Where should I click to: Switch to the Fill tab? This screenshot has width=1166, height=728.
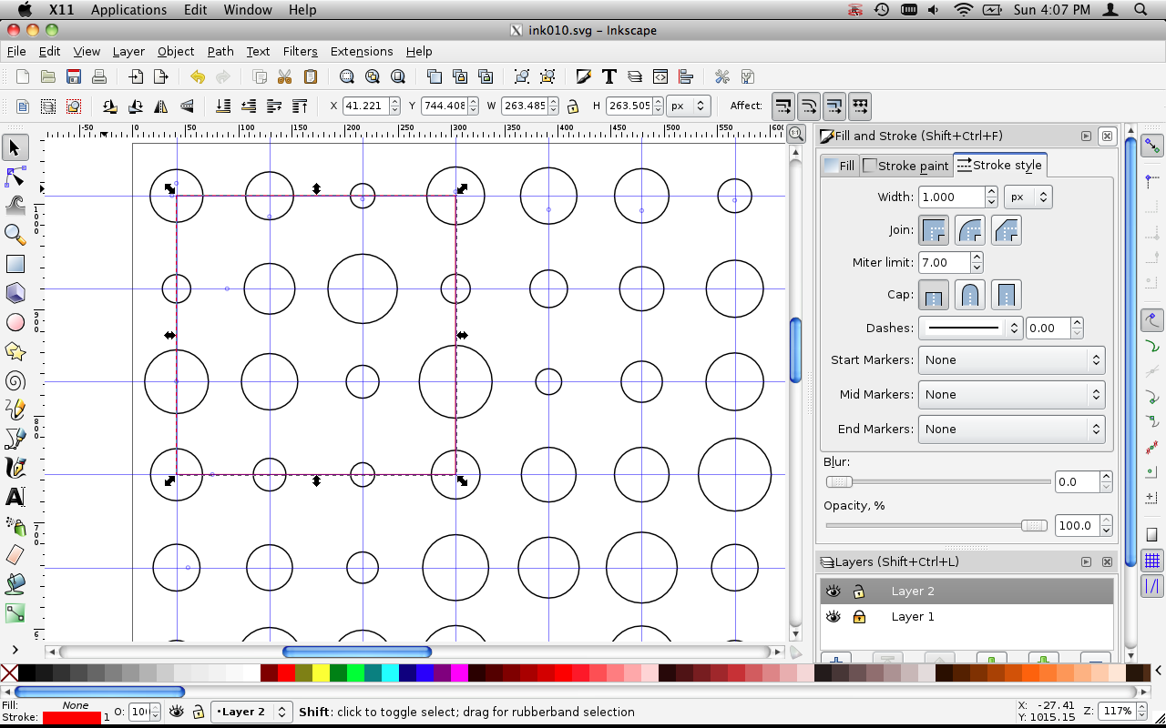[839, 166]
